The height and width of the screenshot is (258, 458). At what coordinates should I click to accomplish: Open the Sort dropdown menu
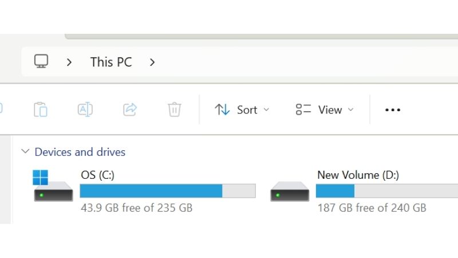point(242,110)
